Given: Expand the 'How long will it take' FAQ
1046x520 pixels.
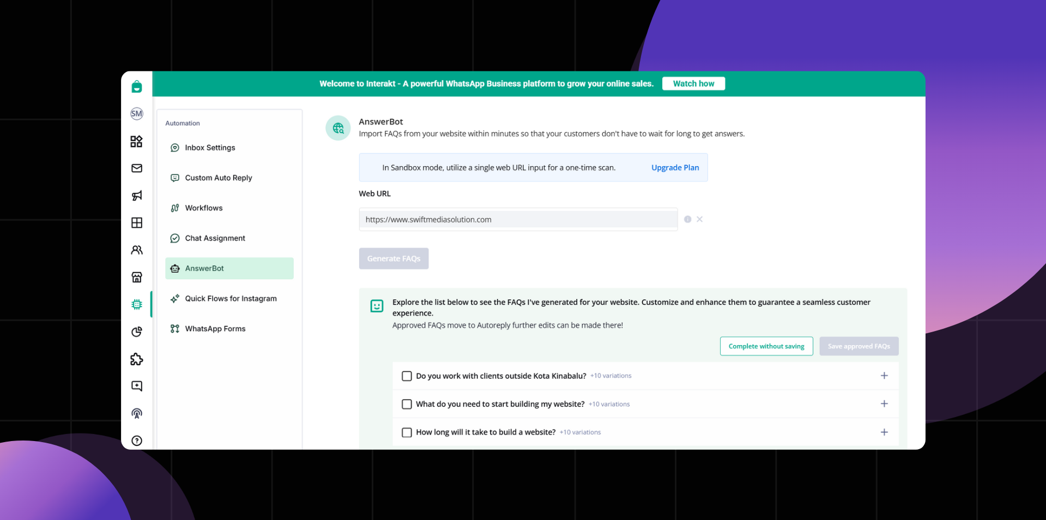Looking at the screenshot, I should point(884,432).
